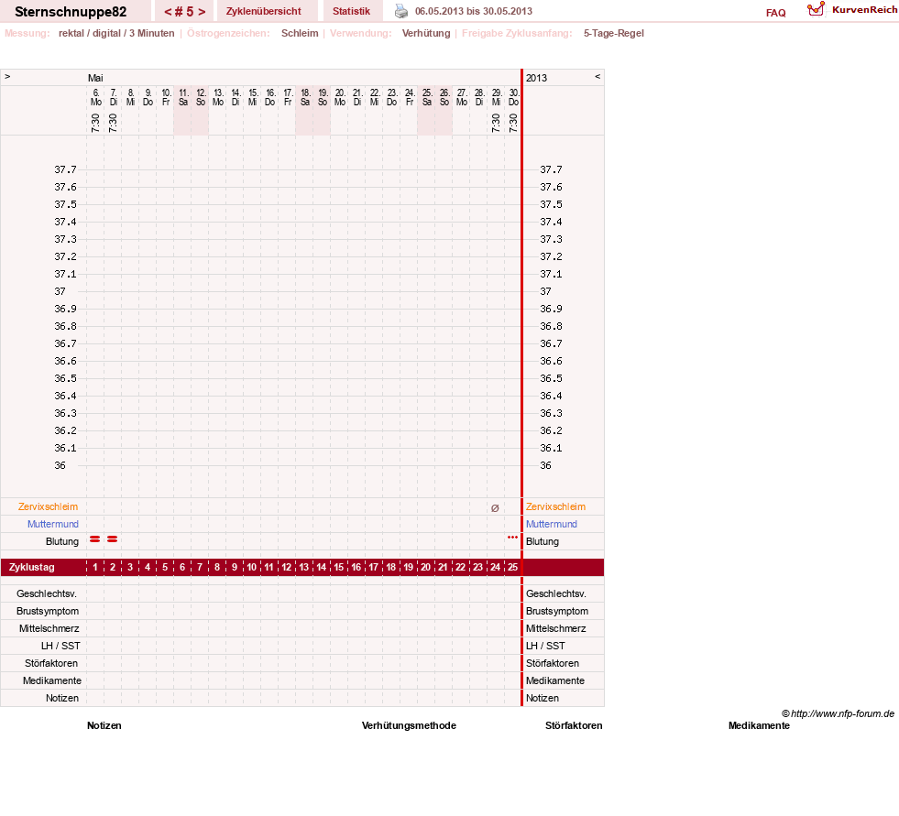Open the Statistik tab

(x=352, y=11)
